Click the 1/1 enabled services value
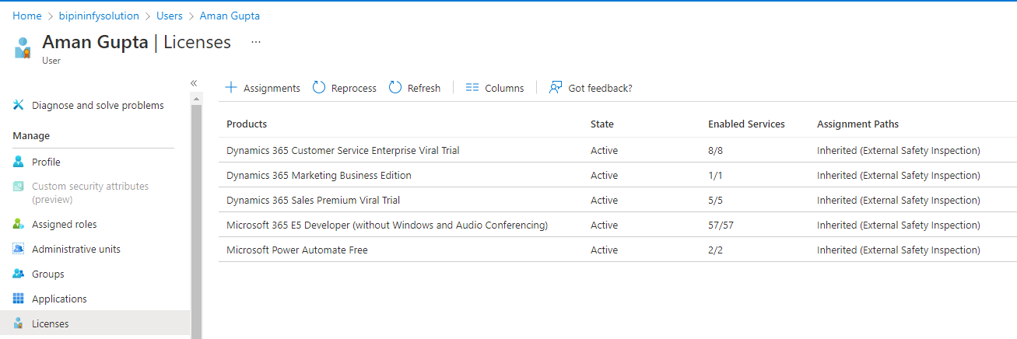The image size is (1017, 339). pos(715,175)
